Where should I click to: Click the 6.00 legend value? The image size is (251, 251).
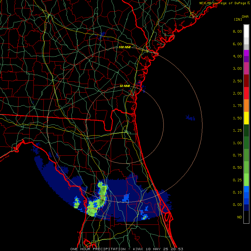point(237,44)
